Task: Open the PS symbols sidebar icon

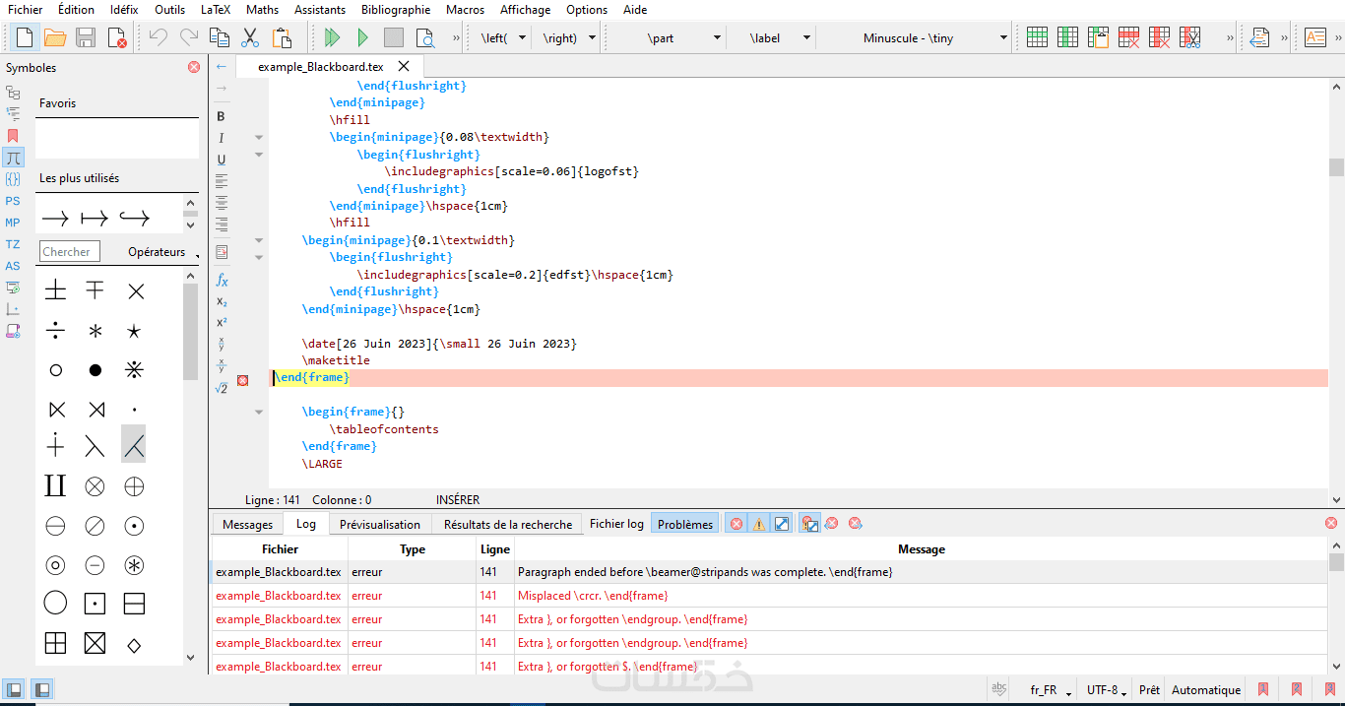Action: (x=13, y=201)
